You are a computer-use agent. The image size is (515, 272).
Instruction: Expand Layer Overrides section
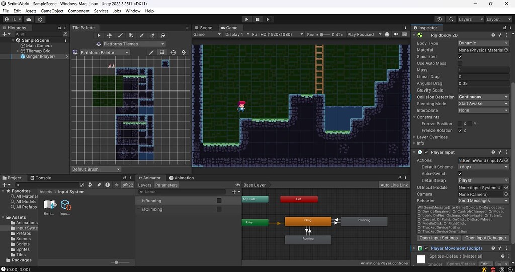tap(414, 137)
